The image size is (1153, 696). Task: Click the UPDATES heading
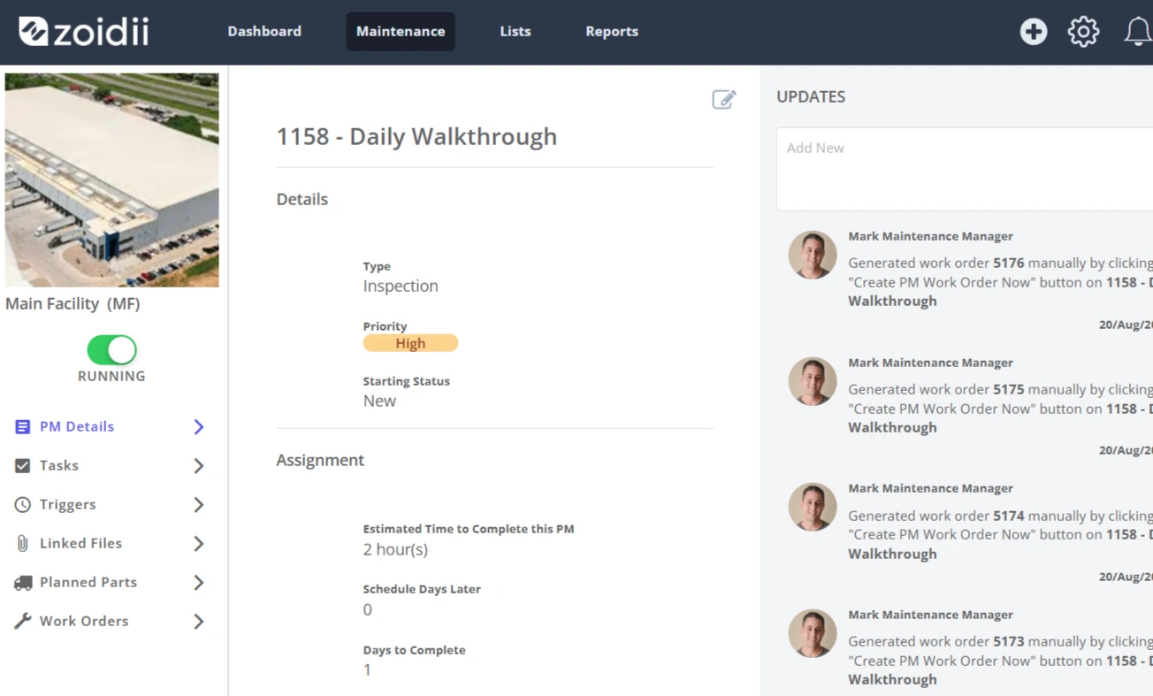click(811, 96)
